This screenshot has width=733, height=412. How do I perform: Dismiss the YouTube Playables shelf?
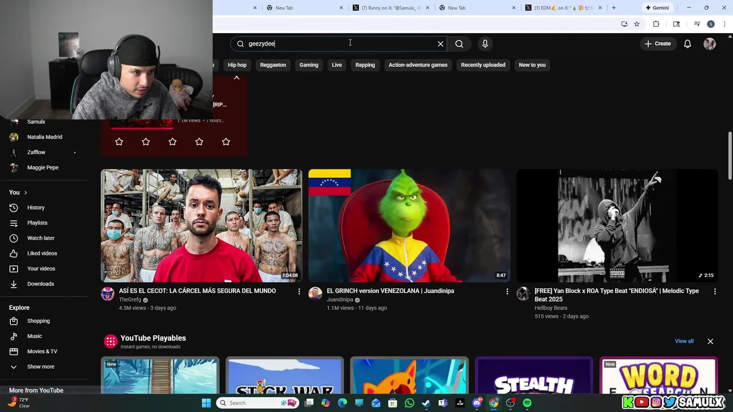coord(710,342)
